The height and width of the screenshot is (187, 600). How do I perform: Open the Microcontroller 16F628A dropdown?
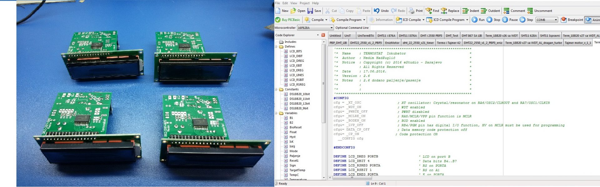pos(332,28)
